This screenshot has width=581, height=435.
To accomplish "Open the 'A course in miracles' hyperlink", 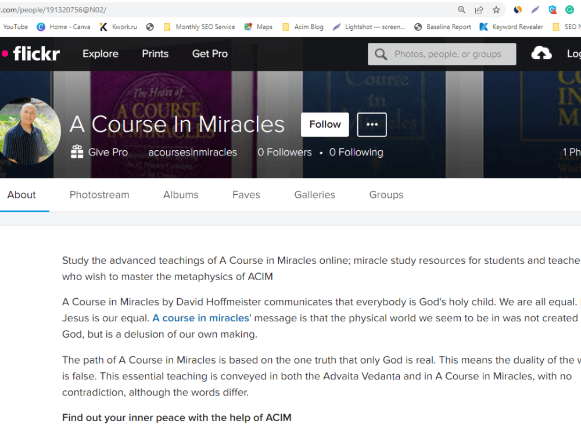I will 202,318.
